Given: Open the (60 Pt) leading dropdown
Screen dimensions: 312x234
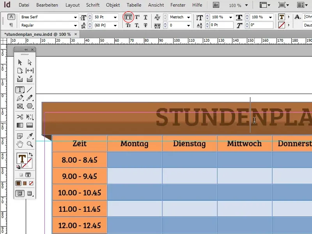Looking at the screenshot, I should click(115, 25).
